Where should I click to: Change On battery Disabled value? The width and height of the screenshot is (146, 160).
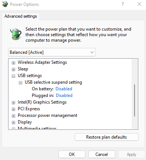point(64,89)
